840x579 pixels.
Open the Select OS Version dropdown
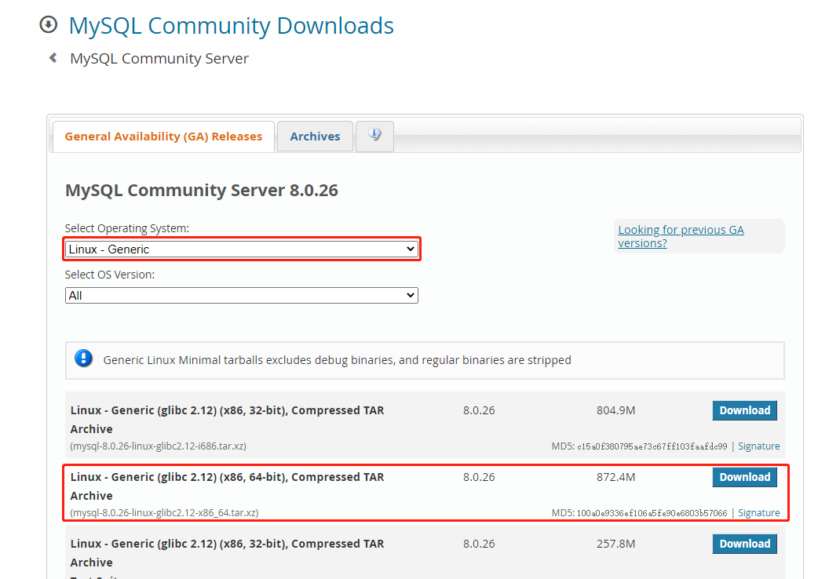coord(242,295)
